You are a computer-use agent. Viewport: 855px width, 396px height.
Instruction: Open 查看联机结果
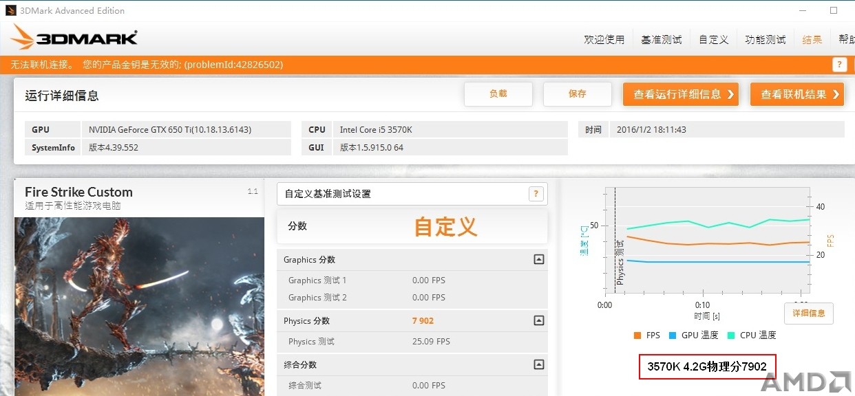797,94
